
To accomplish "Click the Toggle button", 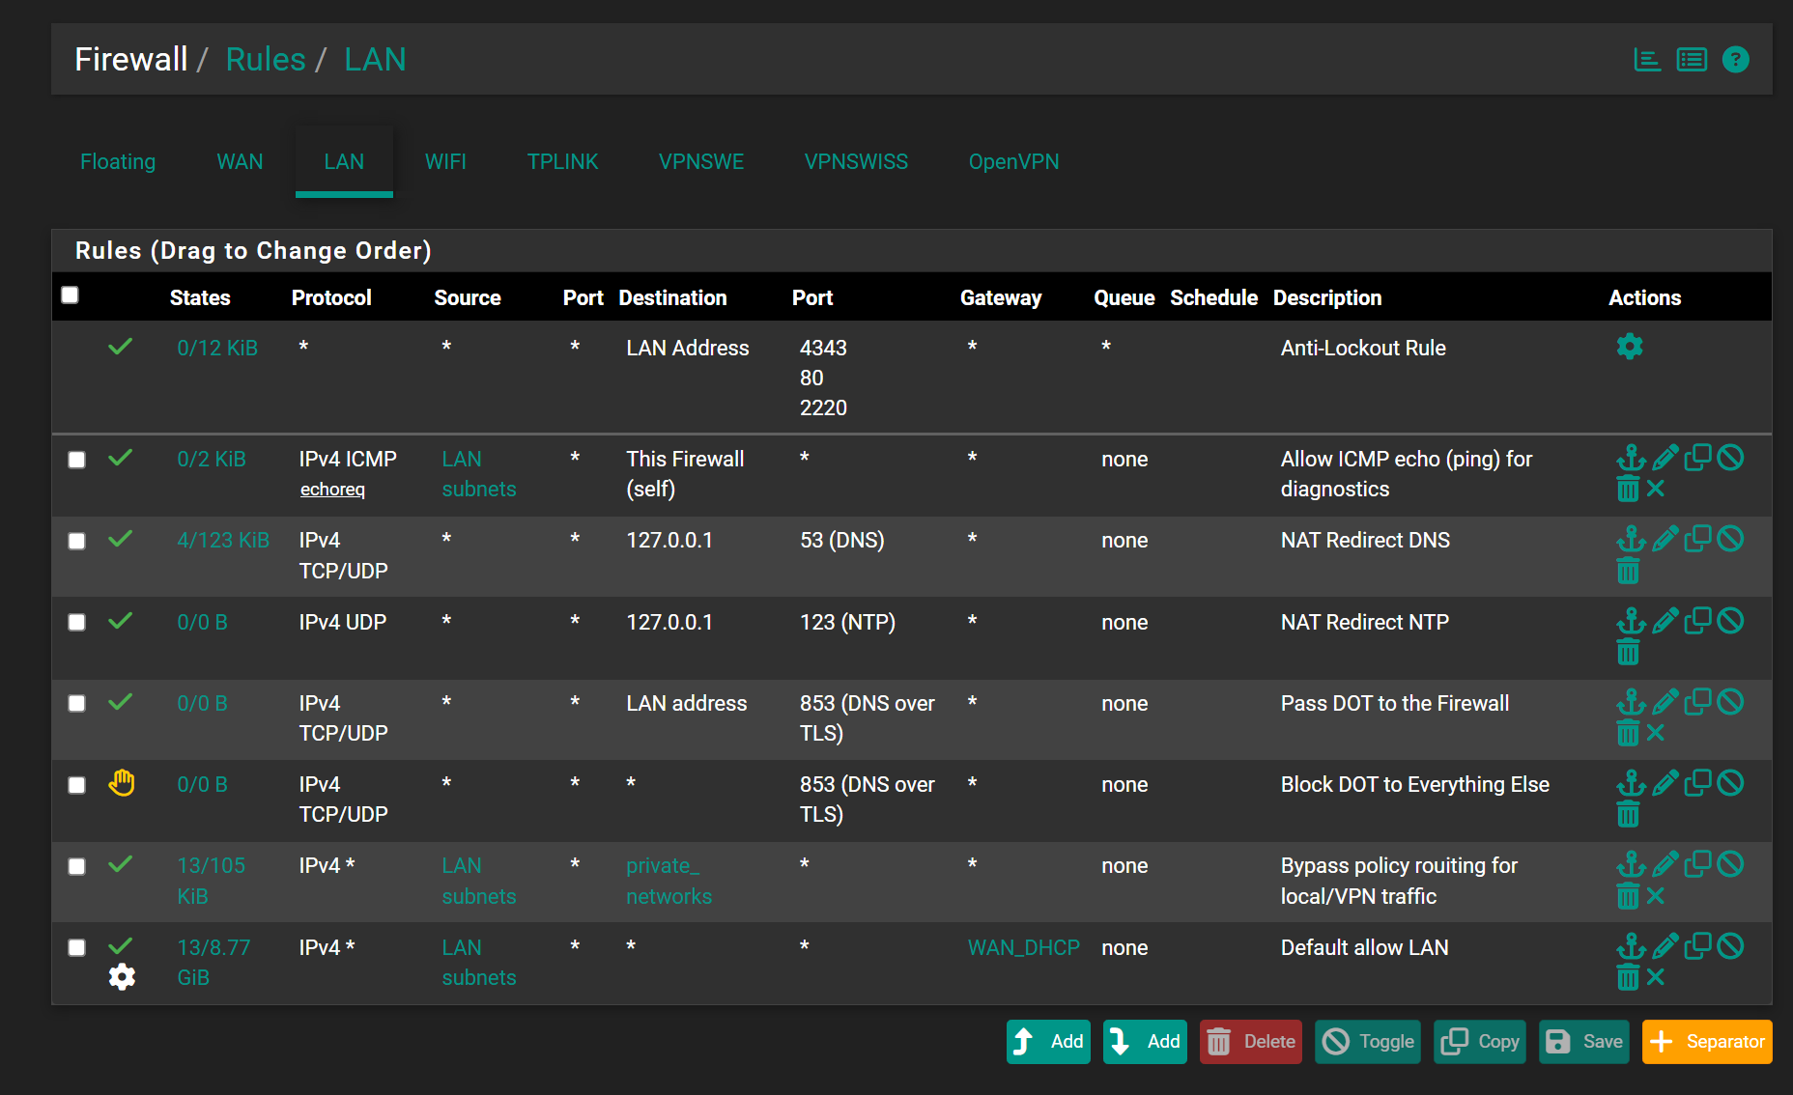I will coord(1368,1042).
